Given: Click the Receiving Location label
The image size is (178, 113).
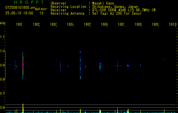Looking at the screenshot, I should (x=68, y=7).
